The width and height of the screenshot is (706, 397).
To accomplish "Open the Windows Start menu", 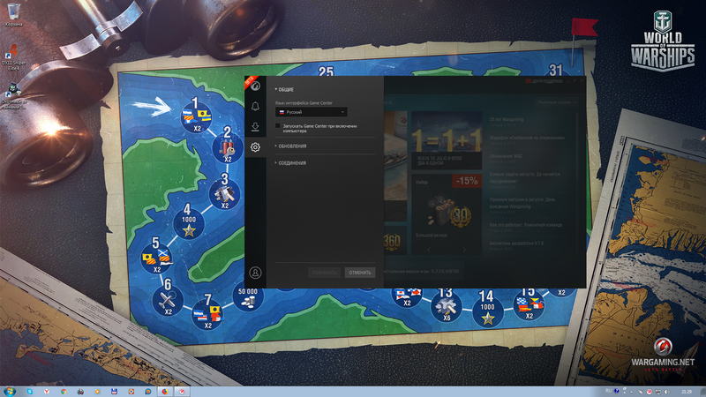I will 10,391.
